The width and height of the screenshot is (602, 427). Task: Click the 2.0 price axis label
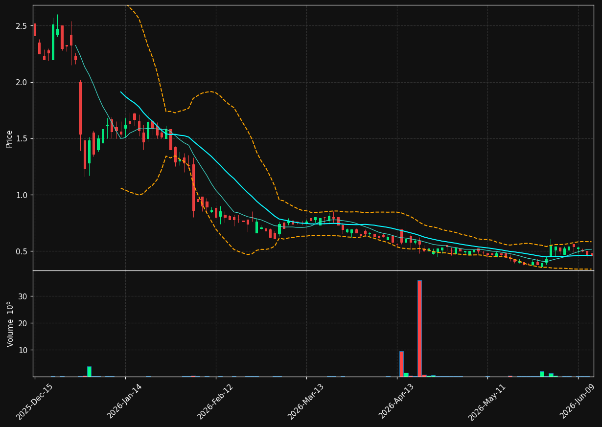21,82
